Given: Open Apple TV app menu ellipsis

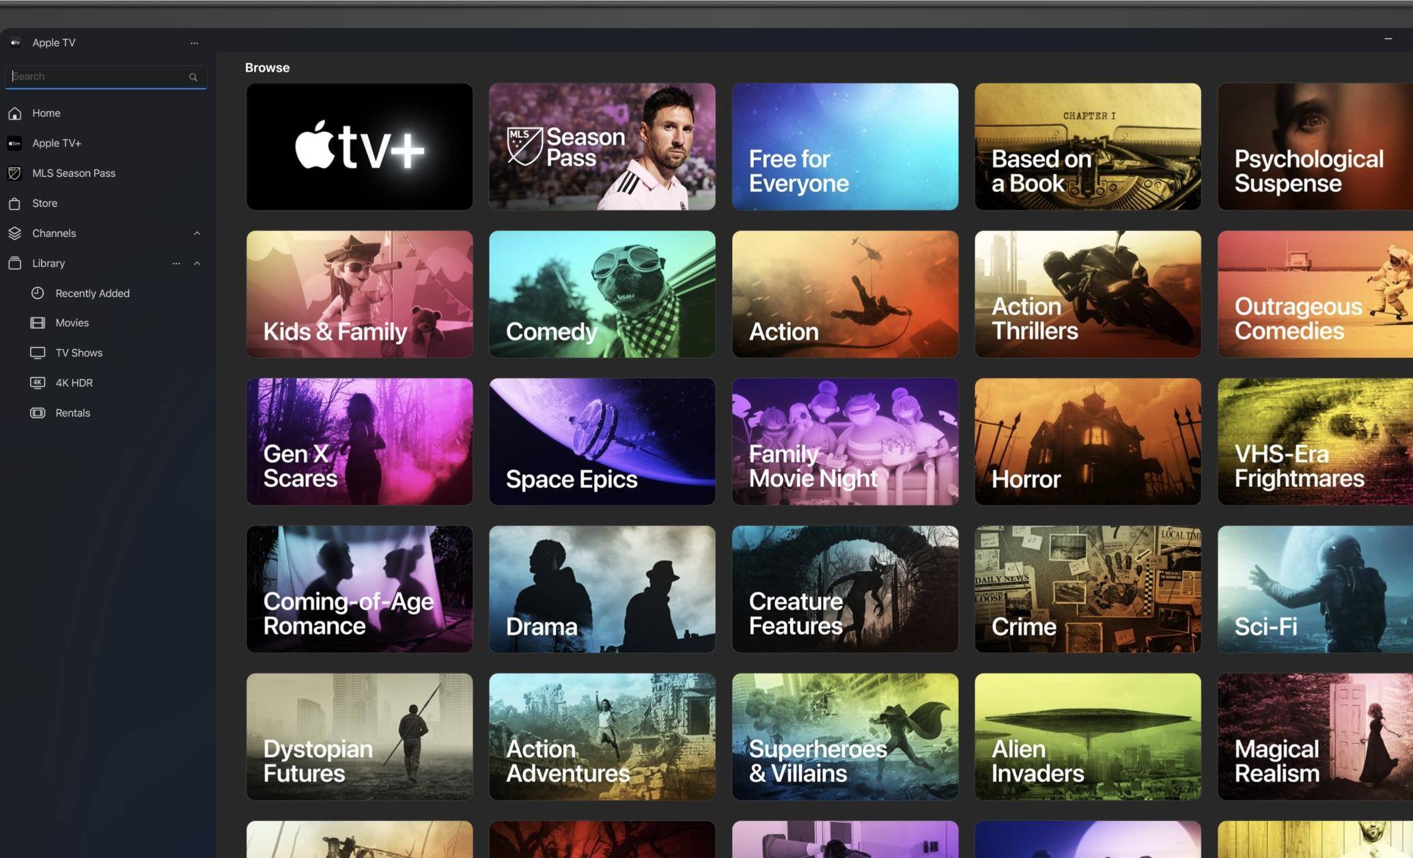Looking at the screenshot, I should click(194, 43).
